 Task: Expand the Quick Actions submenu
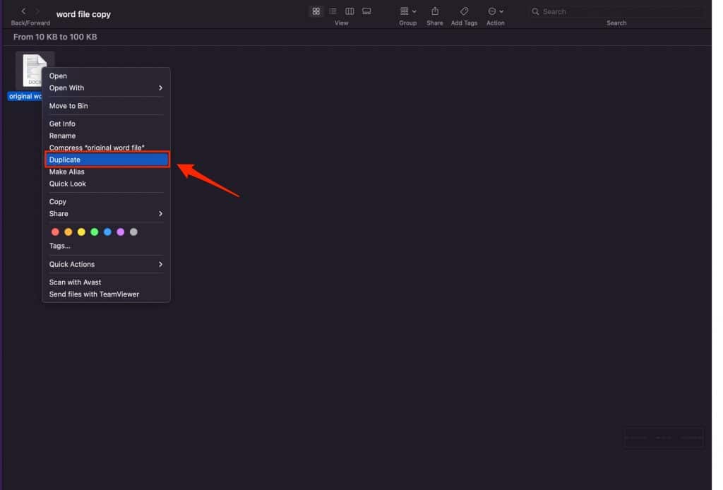coord(106,264)
